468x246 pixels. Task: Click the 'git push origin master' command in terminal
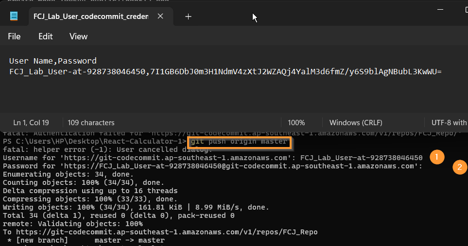[239, 142]
